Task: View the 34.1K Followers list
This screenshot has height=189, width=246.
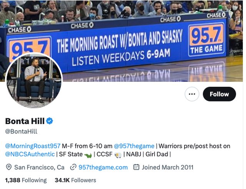Action: (x=75, y=180)
